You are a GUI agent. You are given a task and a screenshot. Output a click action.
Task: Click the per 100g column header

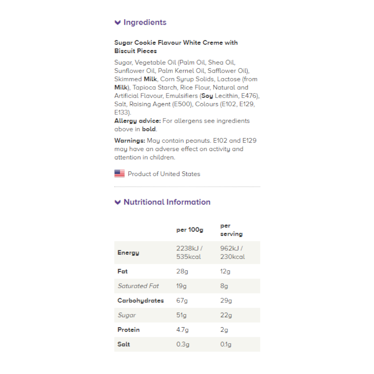(190, 230)
